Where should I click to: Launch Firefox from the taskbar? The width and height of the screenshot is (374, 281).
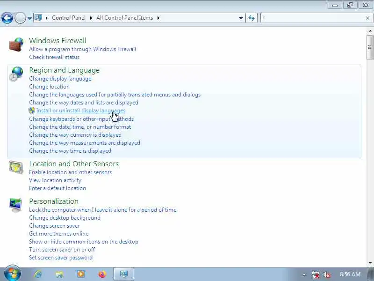tap(102, 274)
